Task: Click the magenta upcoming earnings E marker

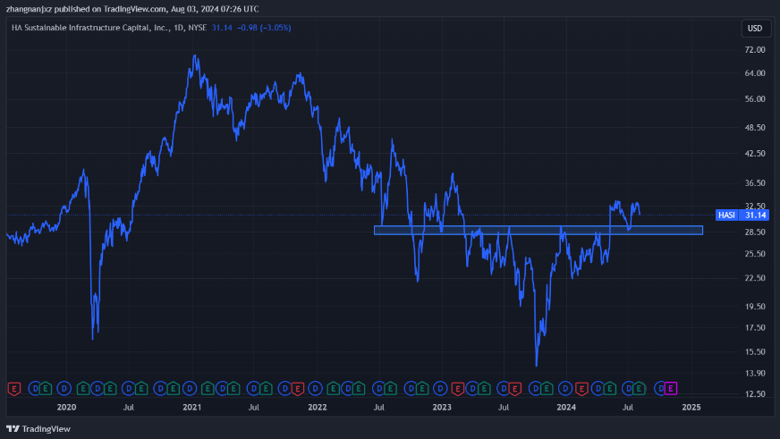Action: click(671, 388)
